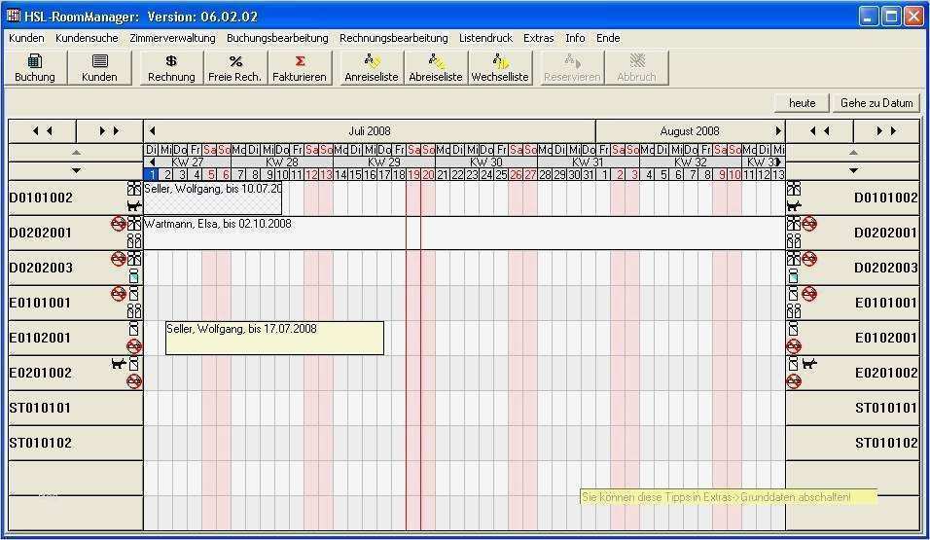Click pet icon of right D0101002 row
Viewport: 930px width, 540px height.
click(x=794, y=206)
